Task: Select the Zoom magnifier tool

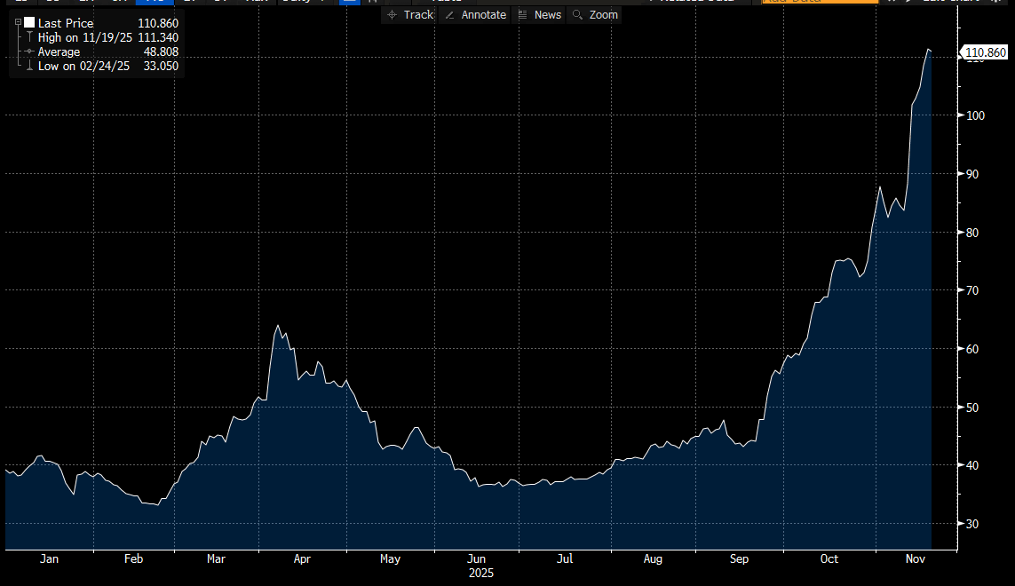Action: (595, 14)
